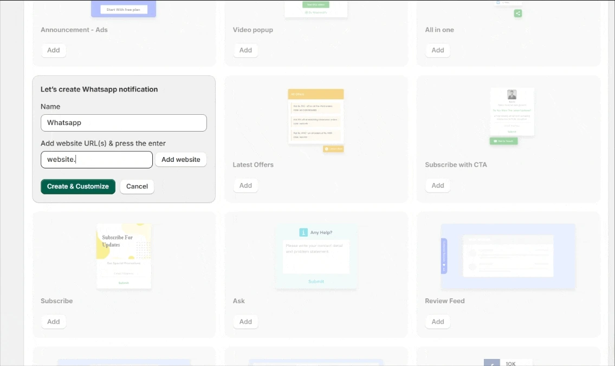
Task: Click the Submit link in the Ask preview
Action: [316, 282]
